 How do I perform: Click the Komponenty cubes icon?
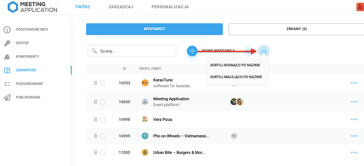[x=7, y=57]
